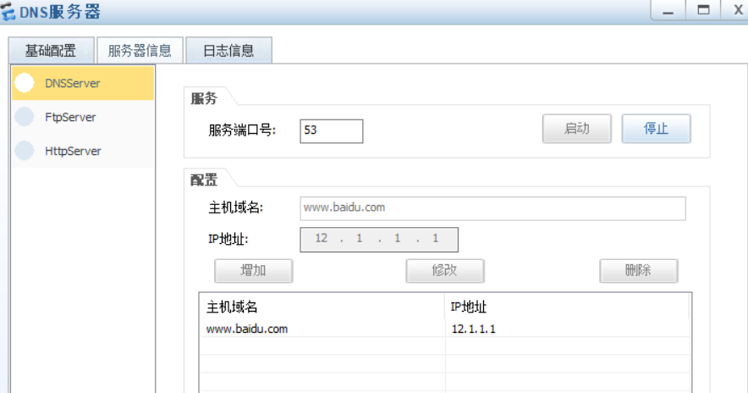Click into the 主机域名 input field
748x393 pixels.
pyautogui.click(x=492, y=208)
